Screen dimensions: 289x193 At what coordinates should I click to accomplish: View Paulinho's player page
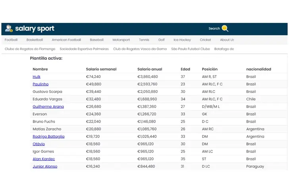pos(40,84)
